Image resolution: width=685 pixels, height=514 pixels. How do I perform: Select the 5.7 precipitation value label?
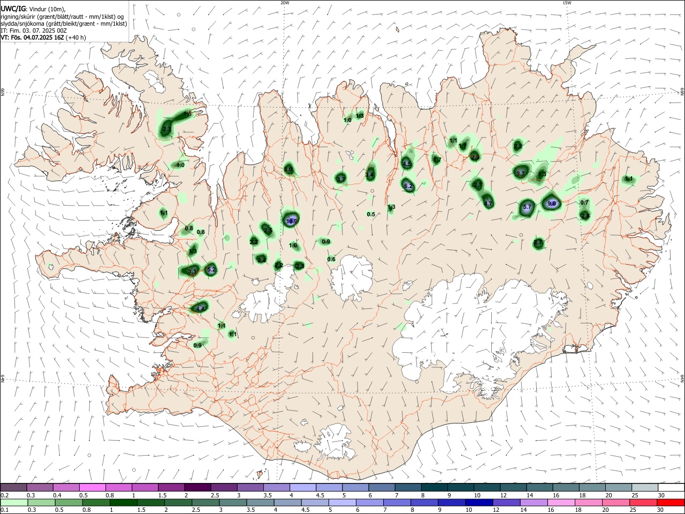coord(527,207)
